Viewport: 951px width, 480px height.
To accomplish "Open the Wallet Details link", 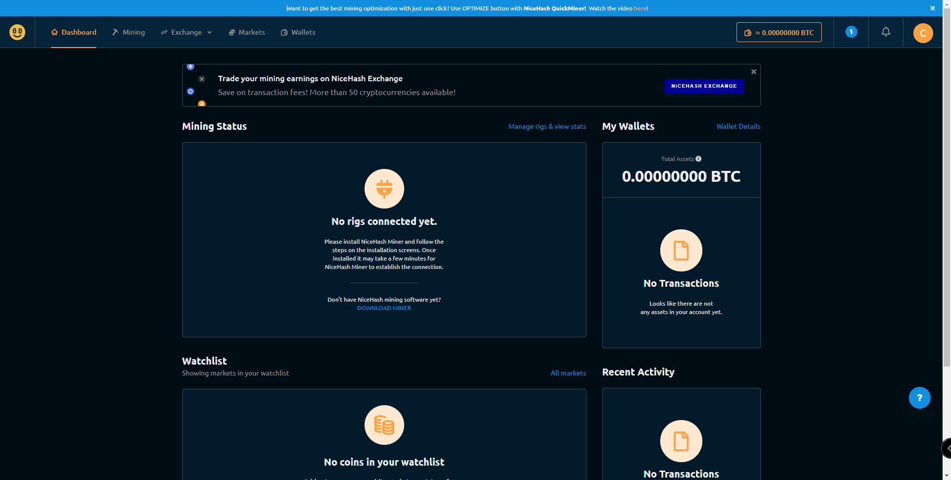I will tap(738, 127).
